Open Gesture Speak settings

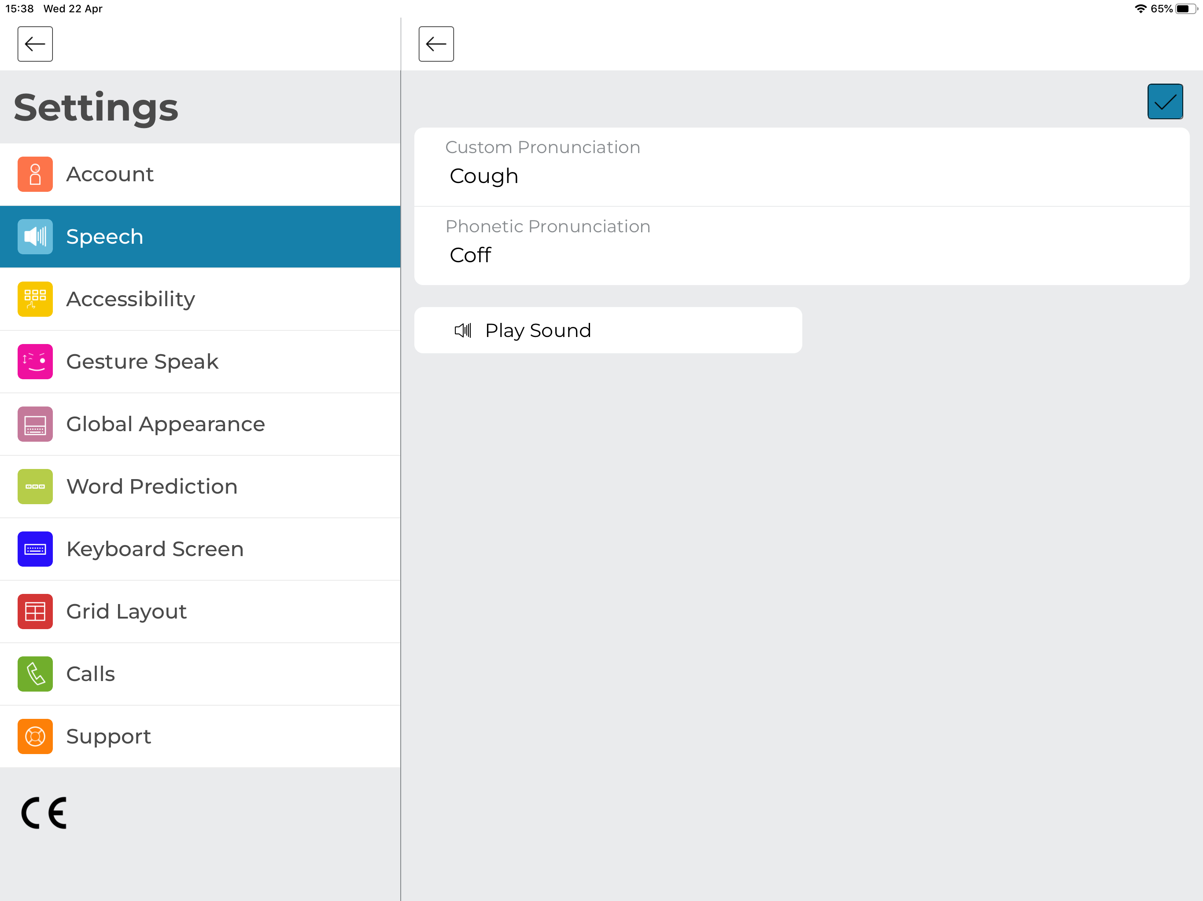click(200, 362)
